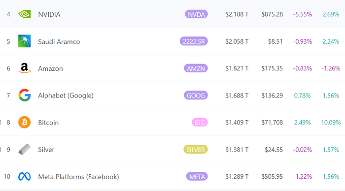
Task: Click the 2222.SR ticker badge
Action: click(194, 41)
